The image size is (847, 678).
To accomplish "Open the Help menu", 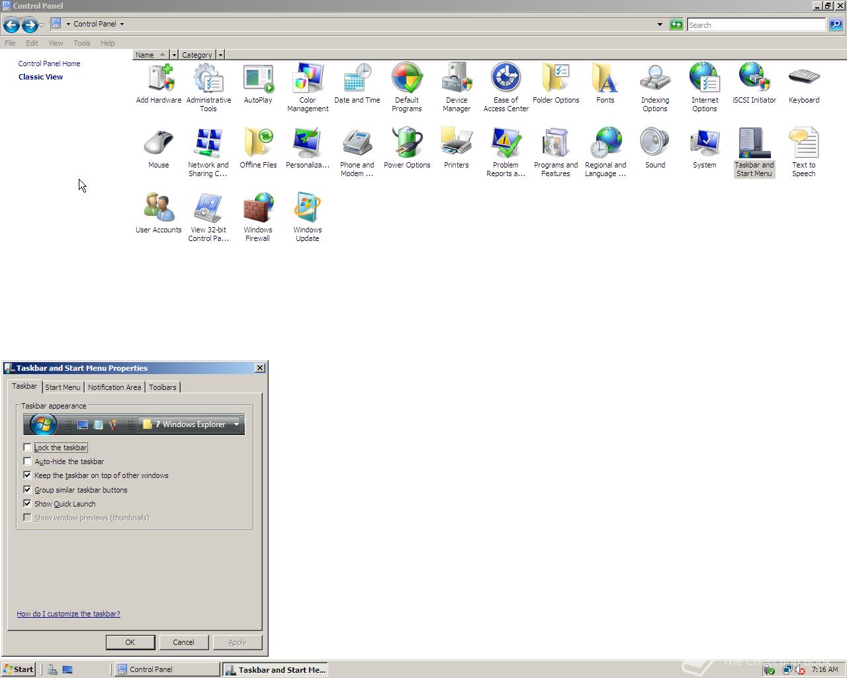I will tap(108, 43).
